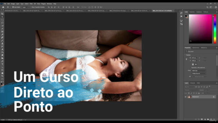Viewport: 218px width, 123px height.
Task: Click the hue slider strip in Color panel
Action: 215,29
